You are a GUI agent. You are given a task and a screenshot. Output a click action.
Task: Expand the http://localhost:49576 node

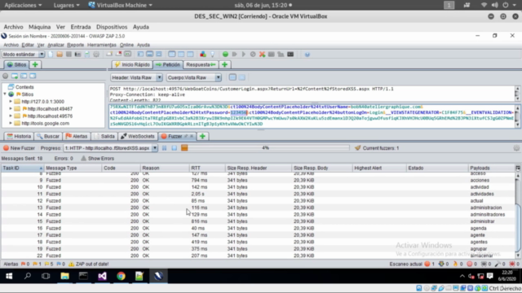(11, 116)
